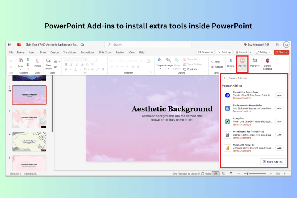Click the AA account avatar
Viewport: 297px width, 198px height.
pos(286,45)
